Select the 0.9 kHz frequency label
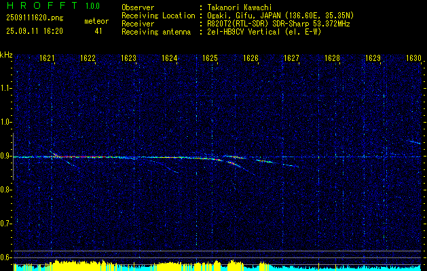 (5, 156)
